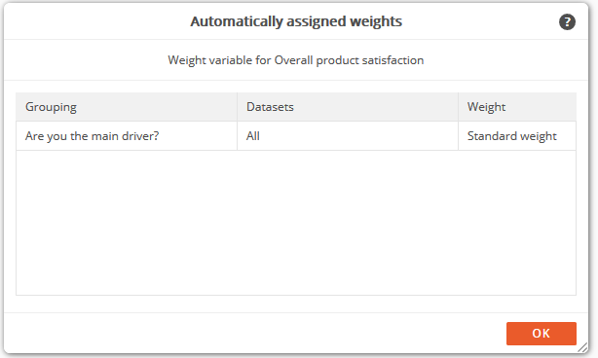Click the Weight column header
The height and width of the screenshot is (358, 598).
[x=517, y=107]
